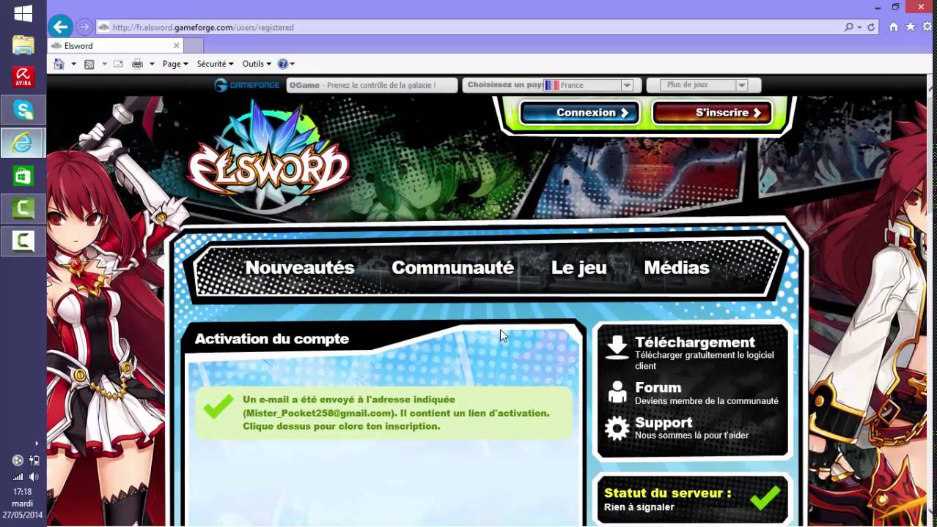Open the Nouveautés site menu
The image size is (937, 527).
300,268
